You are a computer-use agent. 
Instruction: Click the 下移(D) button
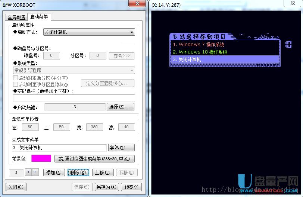[x=126, y=172]
